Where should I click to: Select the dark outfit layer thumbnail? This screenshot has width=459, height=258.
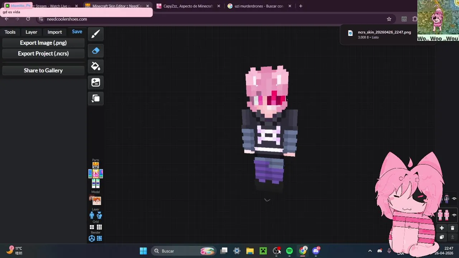446,199
